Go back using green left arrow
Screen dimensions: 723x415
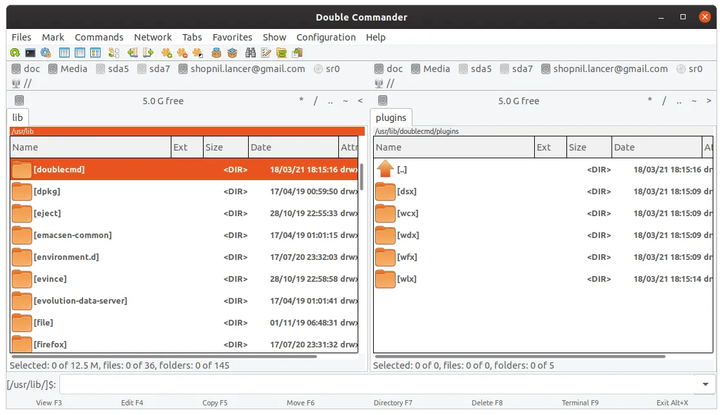(x=133, y=52)
